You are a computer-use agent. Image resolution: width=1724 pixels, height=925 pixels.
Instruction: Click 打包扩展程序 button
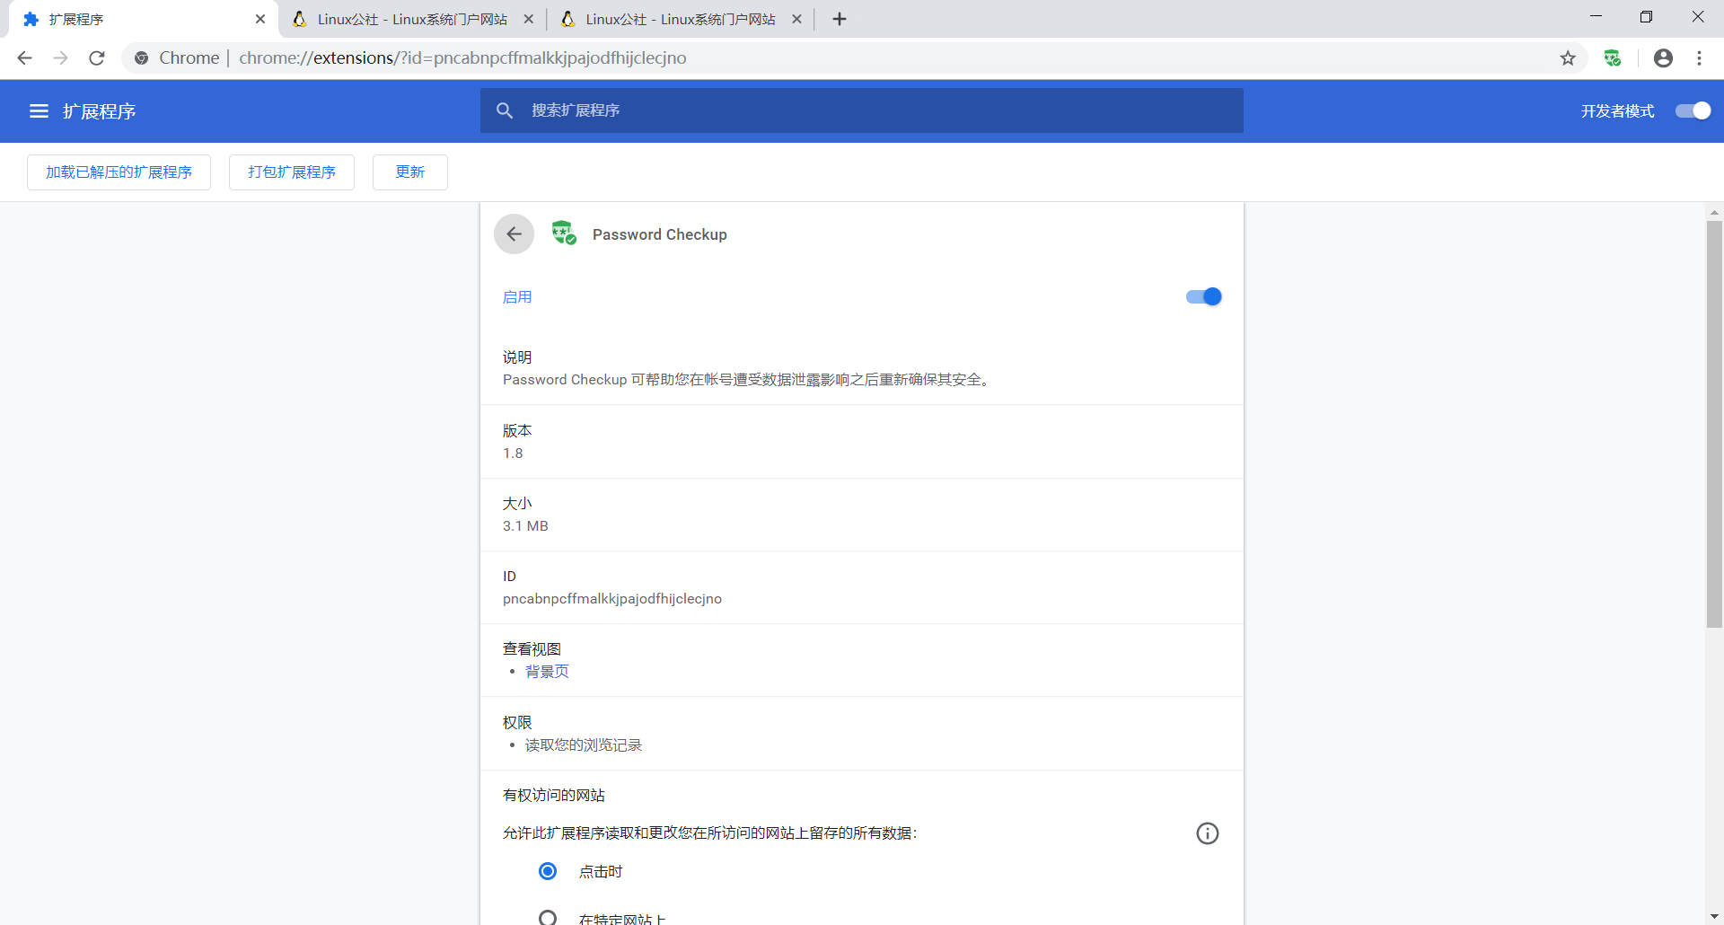[x=292, y=172]
